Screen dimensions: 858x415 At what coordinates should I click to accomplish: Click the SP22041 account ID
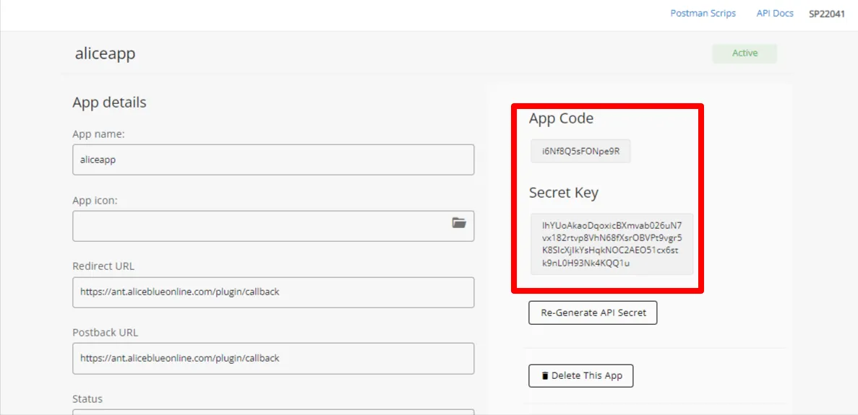tap(826, 14)
